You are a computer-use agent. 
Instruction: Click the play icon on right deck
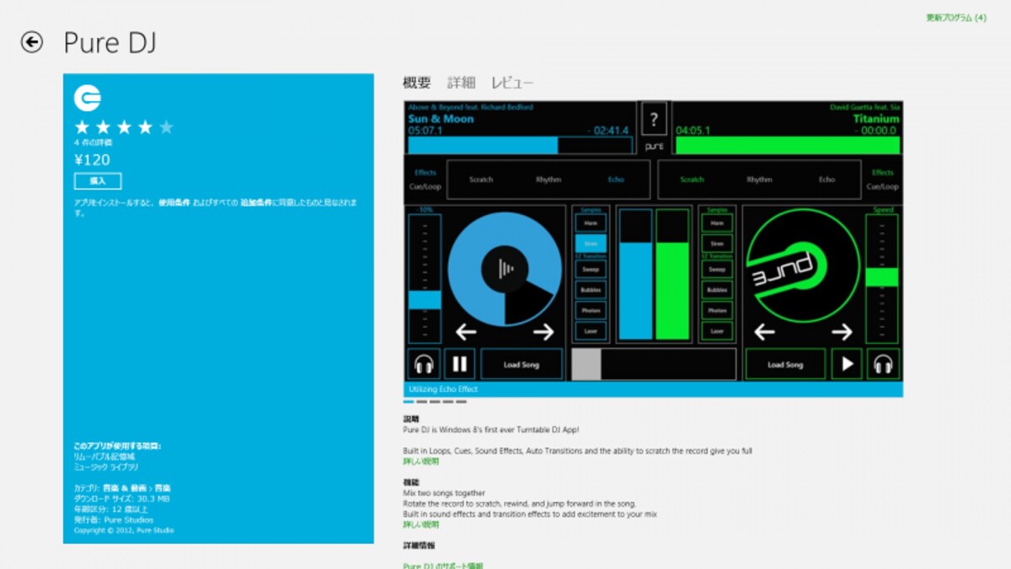tap(848, 364)
